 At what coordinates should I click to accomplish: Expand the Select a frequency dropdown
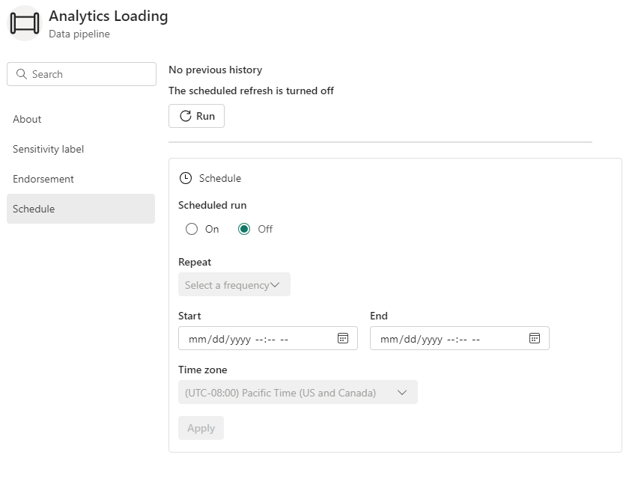(234, 284)
